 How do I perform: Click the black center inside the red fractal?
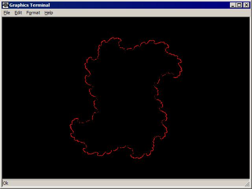pyautogui.click(x=126, y=98)
